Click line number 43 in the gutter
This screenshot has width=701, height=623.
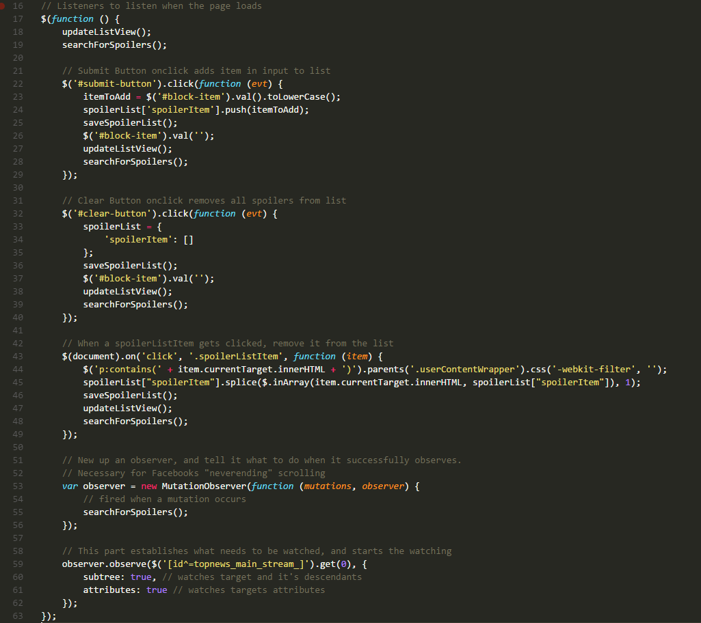[x=18, y=357]
